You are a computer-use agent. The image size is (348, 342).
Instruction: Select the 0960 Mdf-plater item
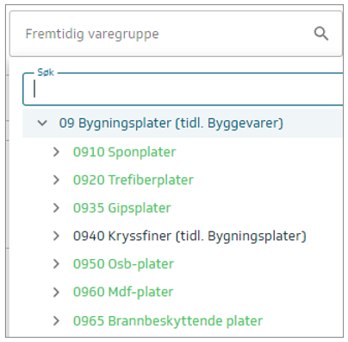coord(123,292)
